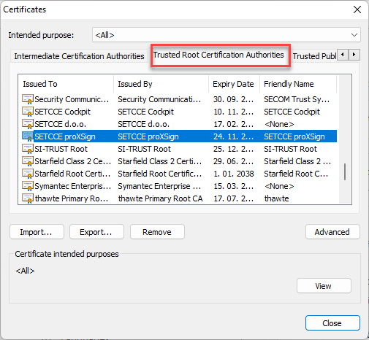Sort by the Issued To column header
This screenshot has width=369, height=340.
(x=66, y=84)
